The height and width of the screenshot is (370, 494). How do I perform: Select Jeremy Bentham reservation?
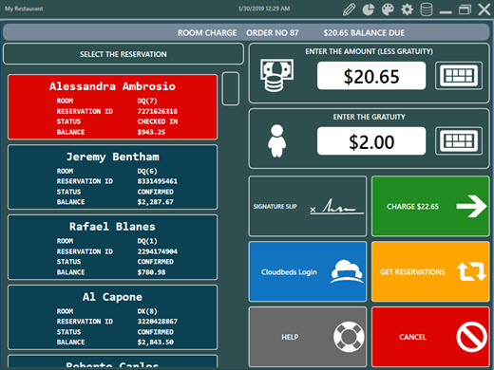pos(112,177)
